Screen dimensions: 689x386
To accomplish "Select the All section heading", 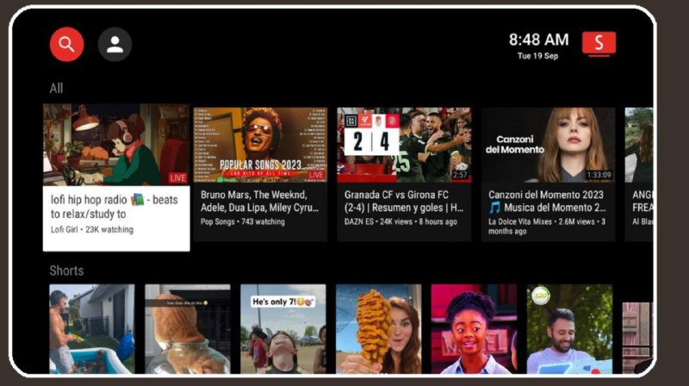I will coord(56,89).
